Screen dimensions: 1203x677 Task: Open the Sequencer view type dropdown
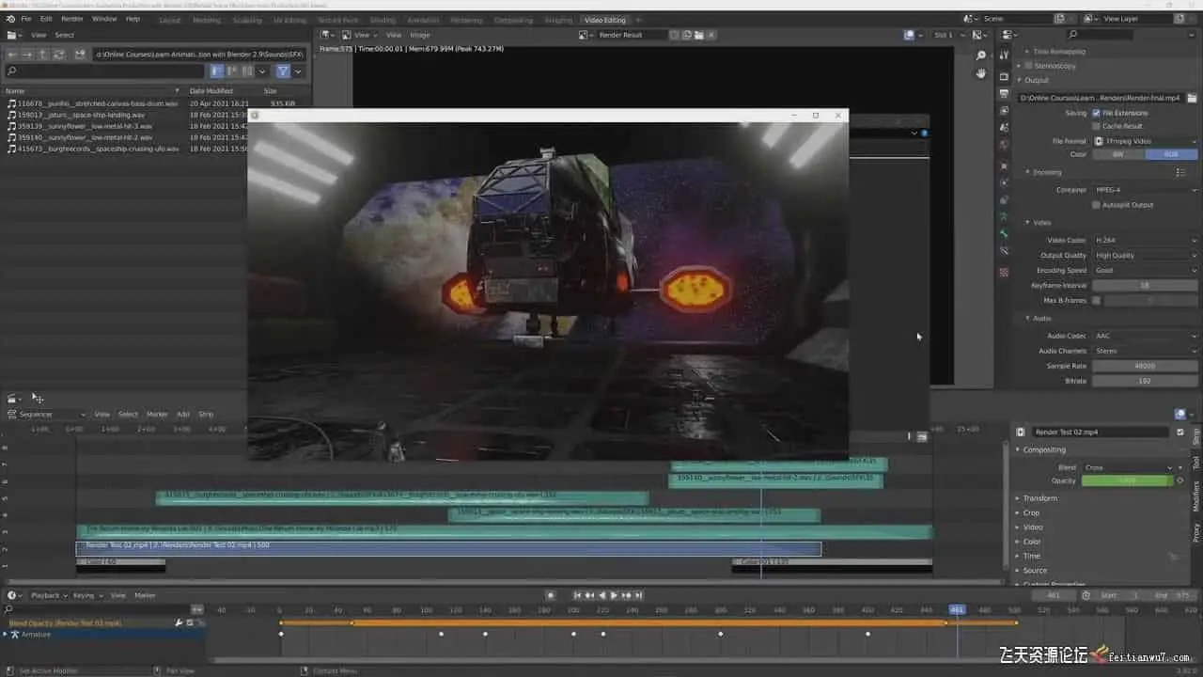pyautogui.click(x=47, y=414)
